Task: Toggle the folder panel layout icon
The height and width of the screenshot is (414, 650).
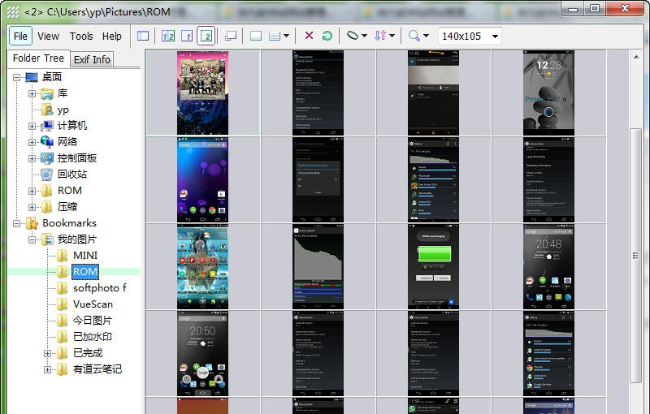Action: (143, 36)
